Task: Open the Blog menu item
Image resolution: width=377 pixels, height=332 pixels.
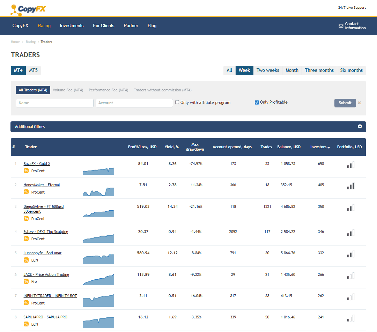Action: click(x=152, y=26)
